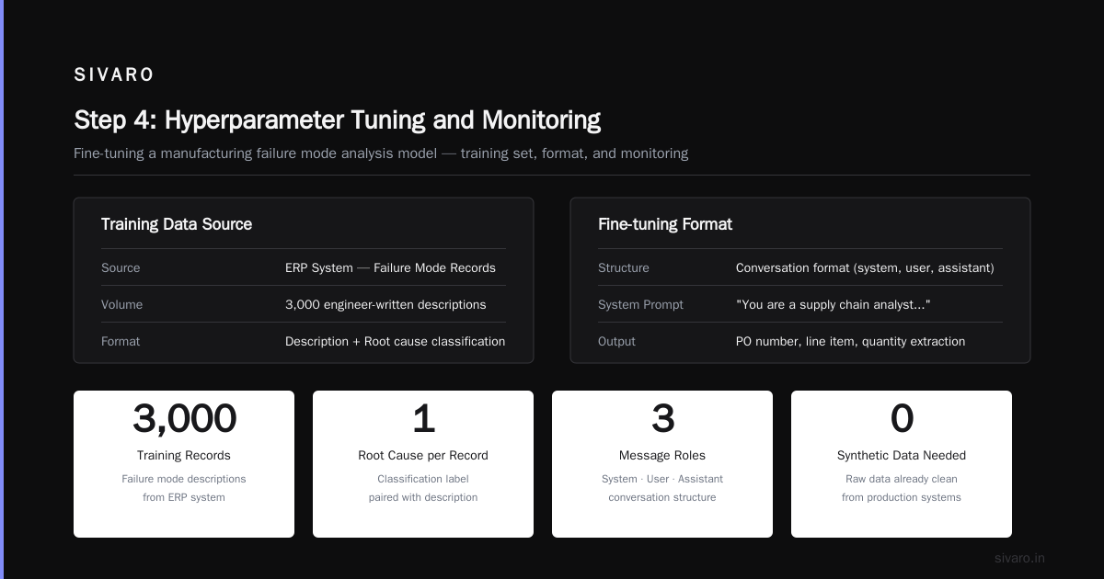This screenshot has width=1104, height=579.
Task: Click the Volume row label
Action: 121,304
